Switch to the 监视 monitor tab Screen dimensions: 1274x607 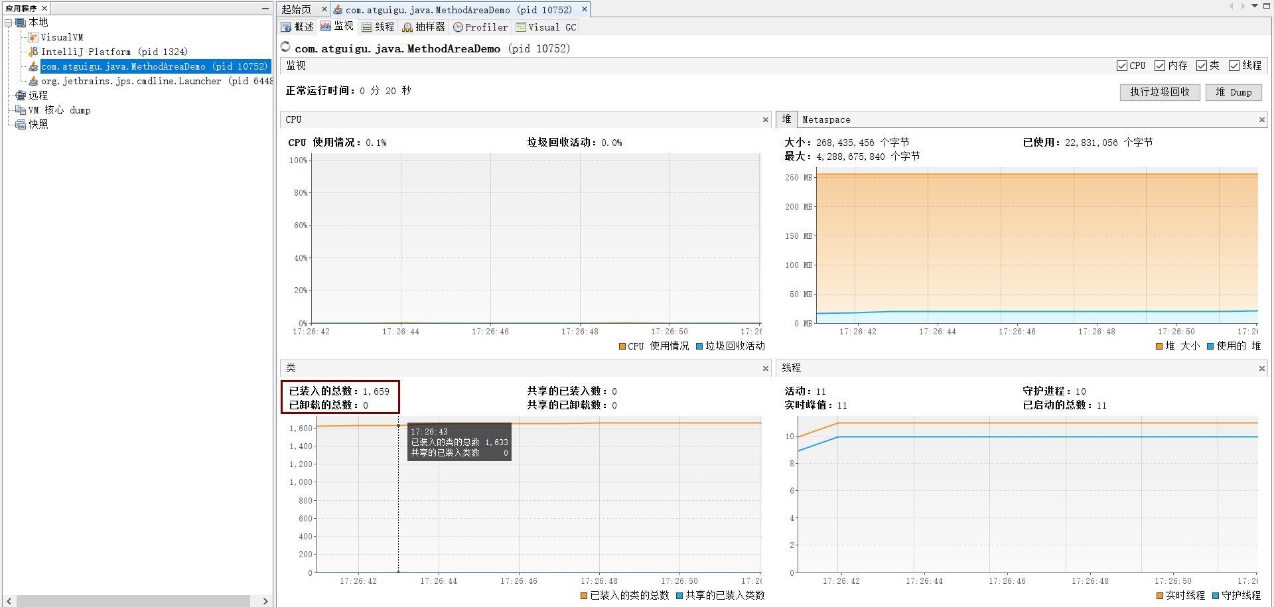pos(337,27)
